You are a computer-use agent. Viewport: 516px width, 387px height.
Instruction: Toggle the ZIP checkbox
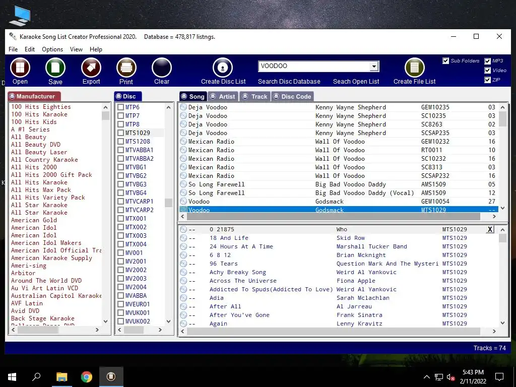[x=487, y=80]
